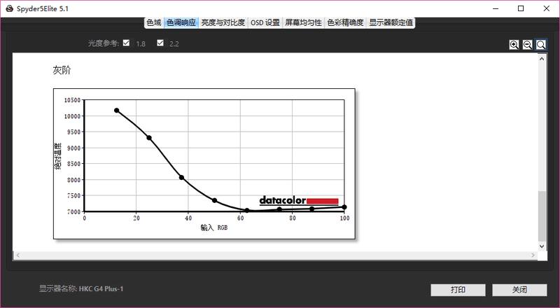Open the 显示器额定值 tab

(x=391, y=22)
